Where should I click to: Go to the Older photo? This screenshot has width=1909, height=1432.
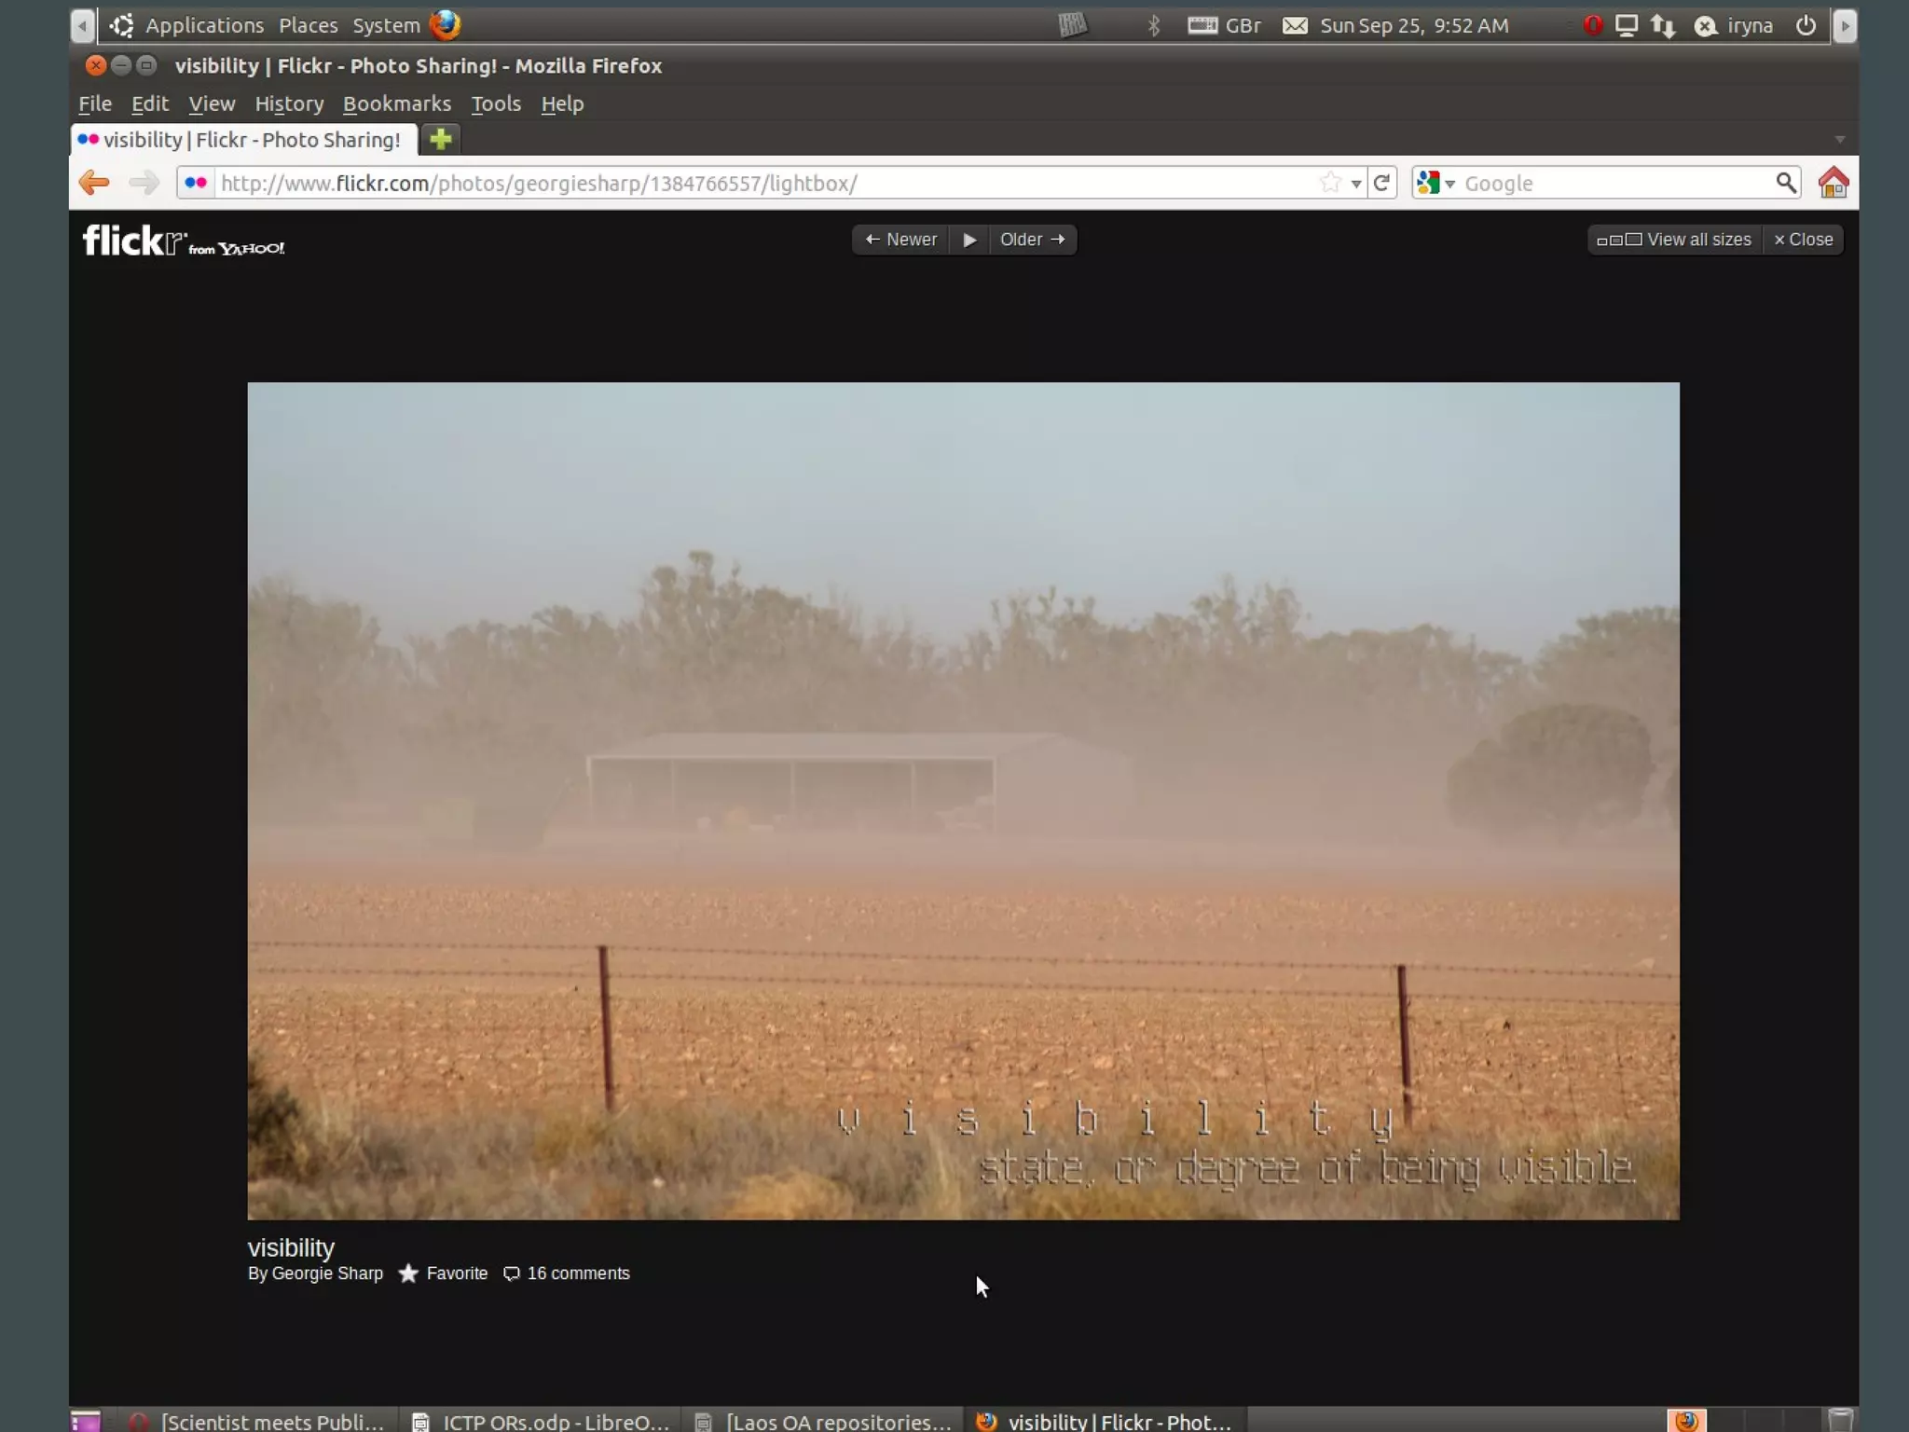coord(1032,240)
